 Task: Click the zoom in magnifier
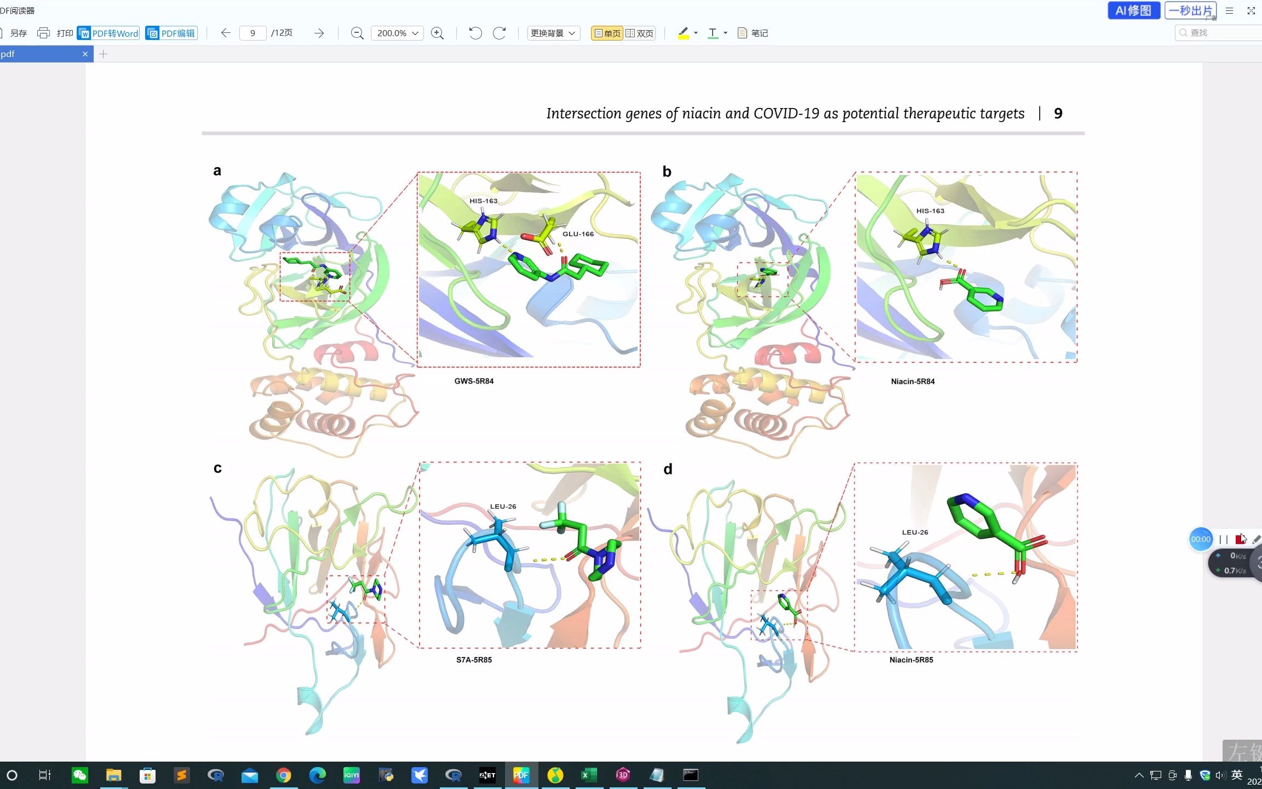437,33
